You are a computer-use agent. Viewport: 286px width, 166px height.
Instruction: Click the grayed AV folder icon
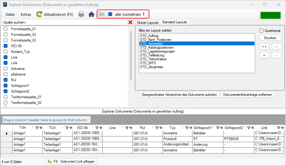point(102,14)
